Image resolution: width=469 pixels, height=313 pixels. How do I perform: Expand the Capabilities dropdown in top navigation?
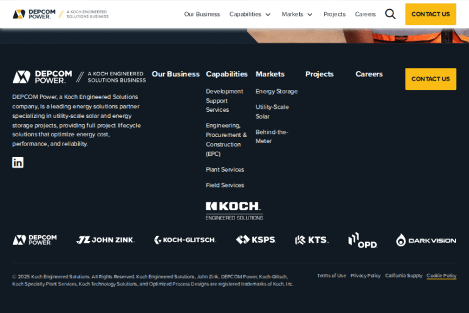pyautogui.click(x=250, y=14)
